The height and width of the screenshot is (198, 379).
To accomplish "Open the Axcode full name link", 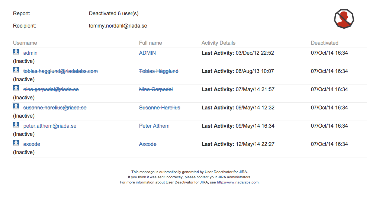I will pyautogui.click(x=148, y=144).
